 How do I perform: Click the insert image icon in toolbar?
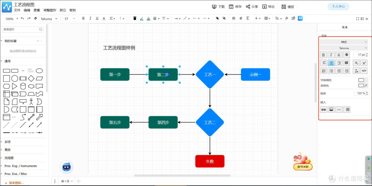coord(234,18)
